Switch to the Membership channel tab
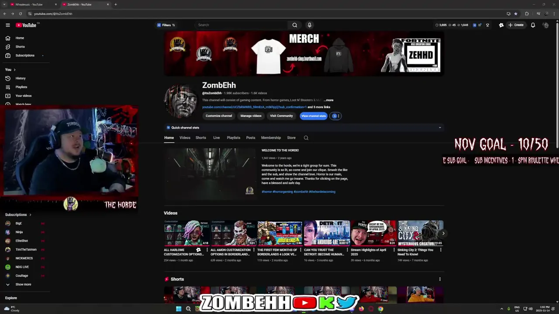This screenshot has height=314, width=559. [x=271, y=138]
